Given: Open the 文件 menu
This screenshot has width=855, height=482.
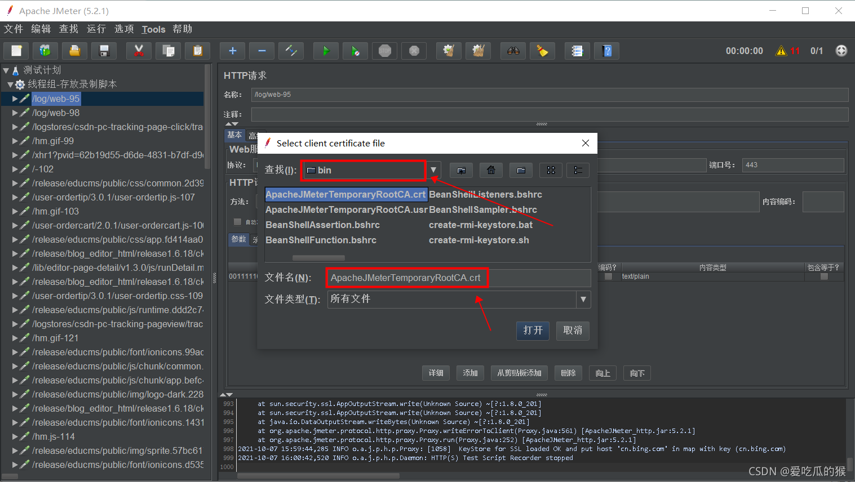Looking at the screenshot, I should click(x=14, y=29).
